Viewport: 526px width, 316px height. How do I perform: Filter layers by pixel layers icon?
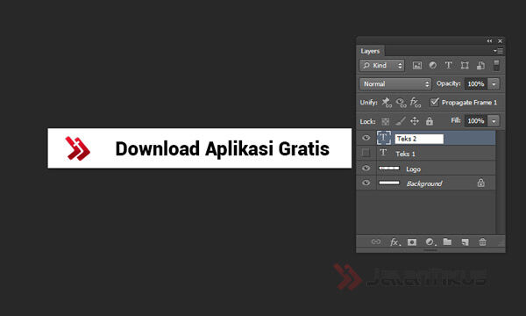click(417, 66)
